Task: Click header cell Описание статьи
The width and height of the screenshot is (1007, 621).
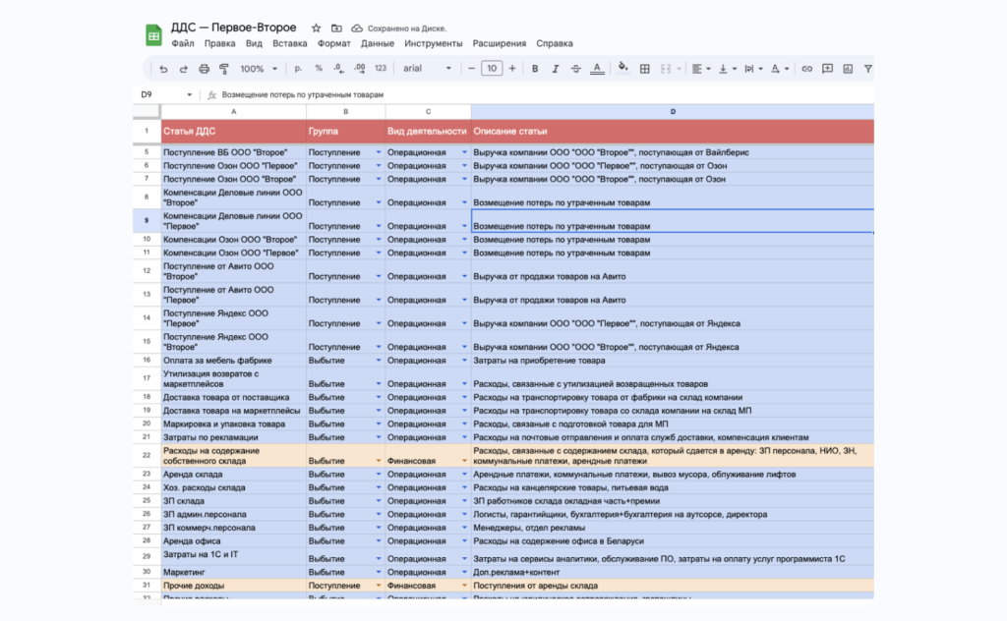Action: [673, 132]
